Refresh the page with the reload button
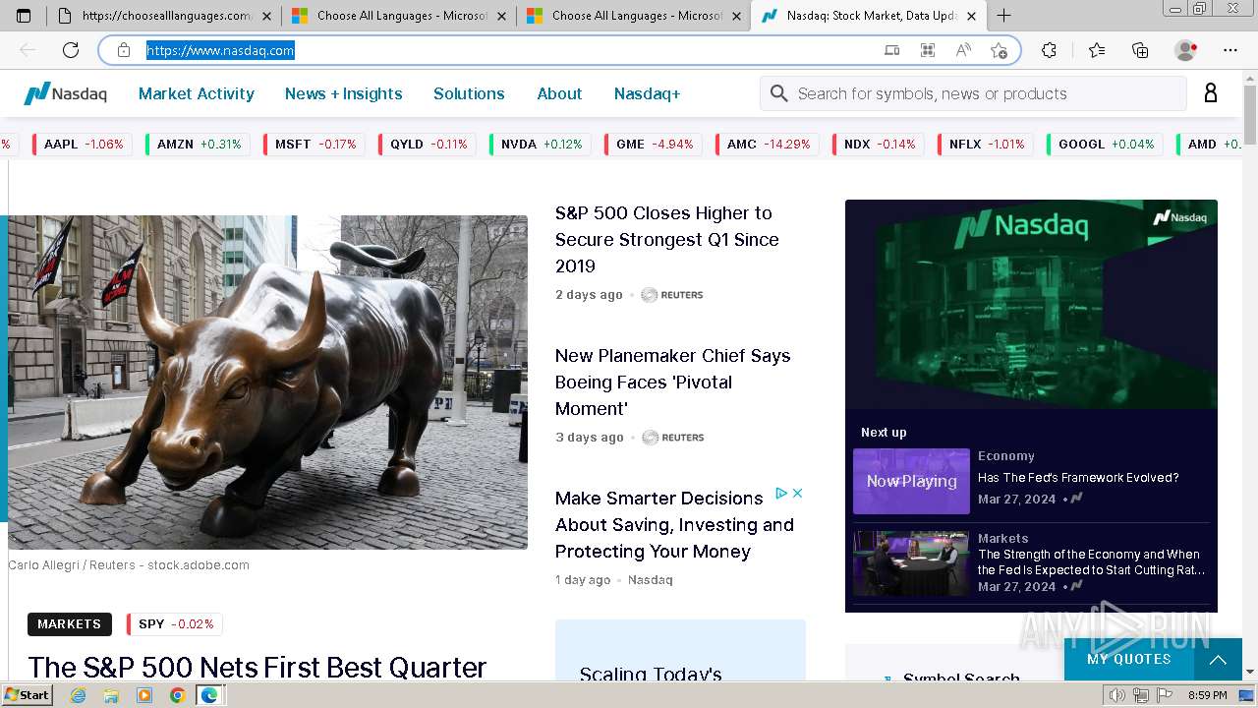Image resolution: width=1258 pixels, height=708 pixels. click(x=71, y=50)
